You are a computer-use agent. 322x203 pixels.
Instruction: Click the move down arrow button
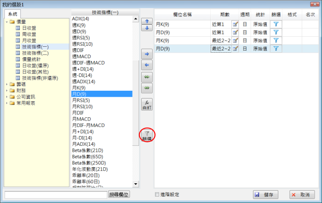147,28
